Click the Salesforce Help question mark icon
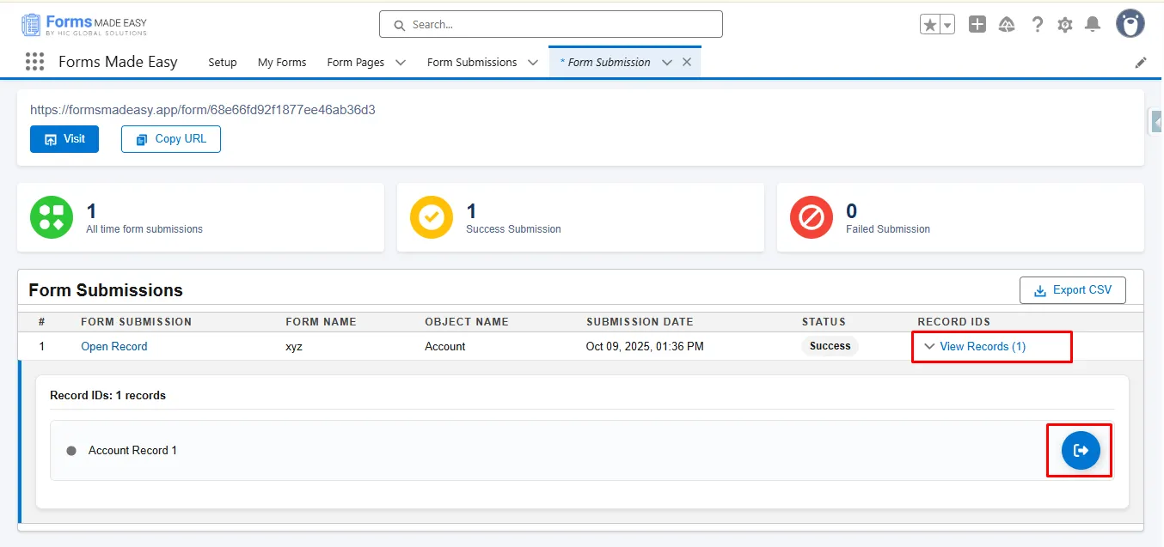This screenshot has width=1164, height=547. click(1038, 25)
